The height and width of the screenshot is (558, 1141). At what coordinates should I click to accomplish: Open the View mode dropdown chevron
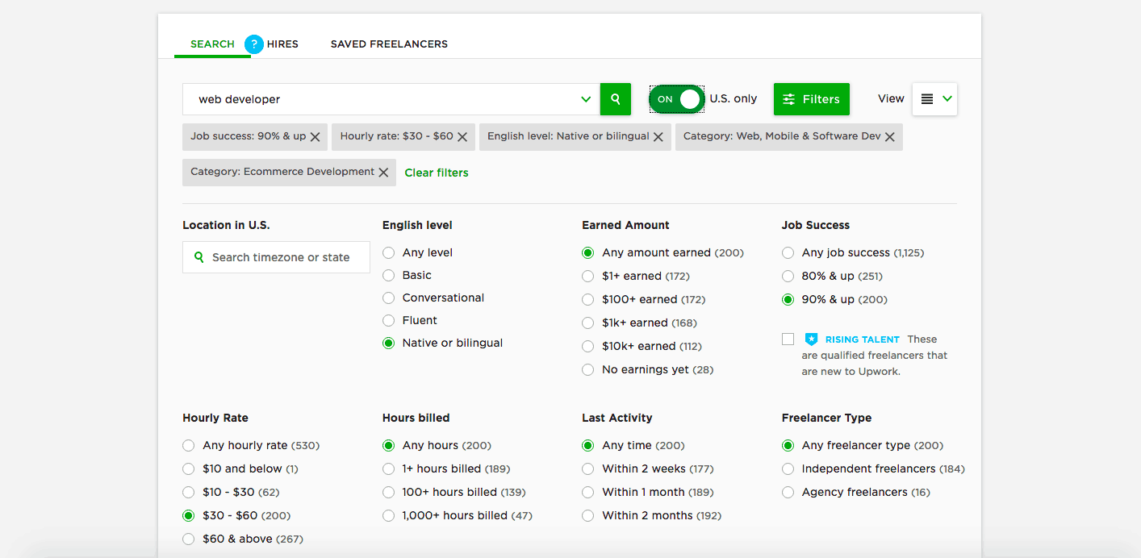click(947, 99)
